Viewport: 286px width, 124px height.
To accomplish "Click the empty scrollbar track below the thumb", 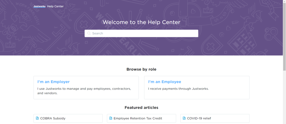I will pos(284,97).
